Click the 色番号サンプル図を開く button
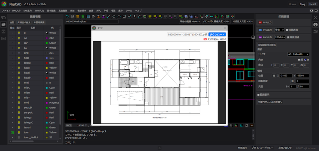The image size is (319, 151). pos(270,102)
